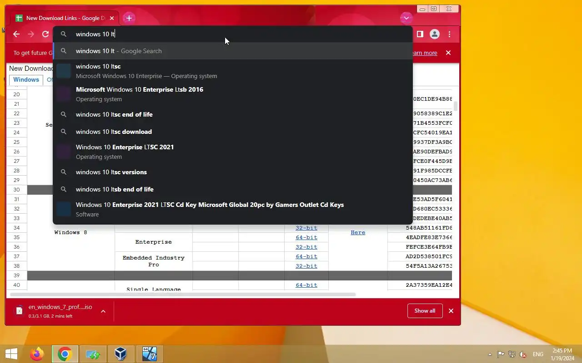This screenshot has height=363, width=582.
Task: Open the taskbar app labeled 7
Action: point(149,354)
